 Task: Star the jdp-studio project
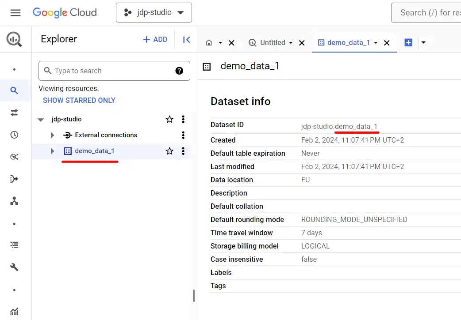(x=169, y=119)
